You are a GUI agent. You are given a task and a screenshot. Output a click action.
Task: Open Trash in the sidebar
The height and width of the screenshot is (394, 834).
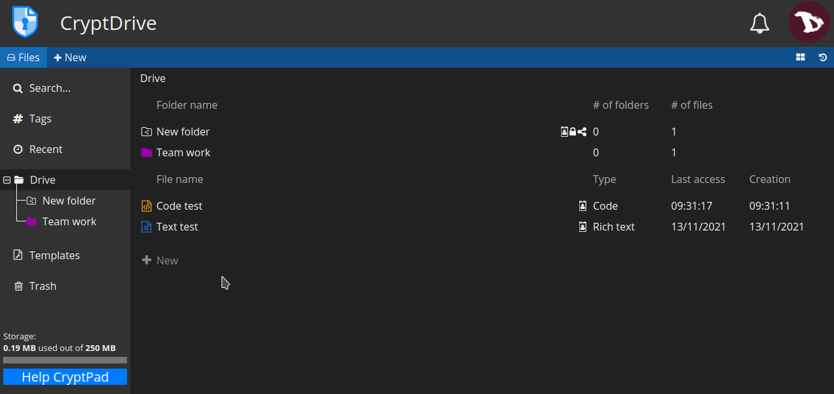pos(42,286)
